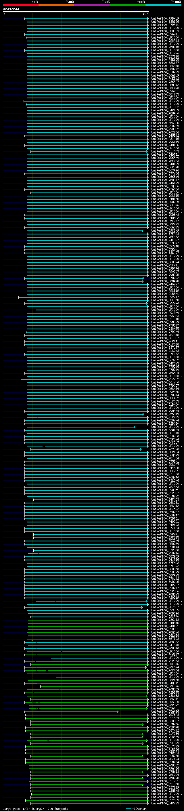Select the UniRef100_B0Z9R0 label
The width and height of the screenshot is (184, 811).
point(165,303)
